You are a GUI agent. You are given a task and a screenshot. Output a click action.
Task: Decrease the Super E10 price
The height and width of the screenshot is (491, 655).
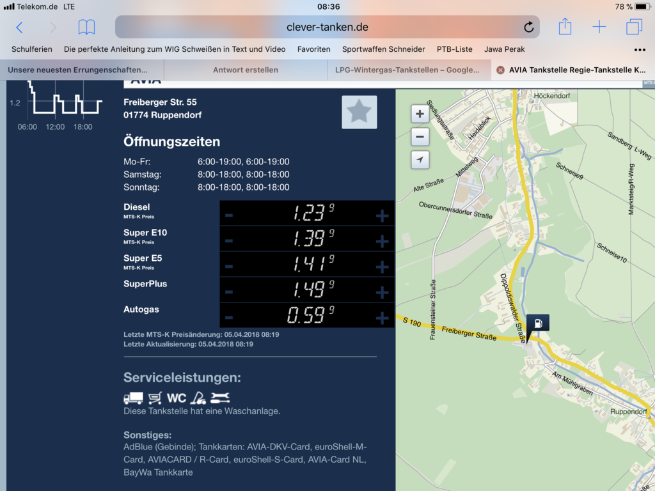tap(229, 241)
